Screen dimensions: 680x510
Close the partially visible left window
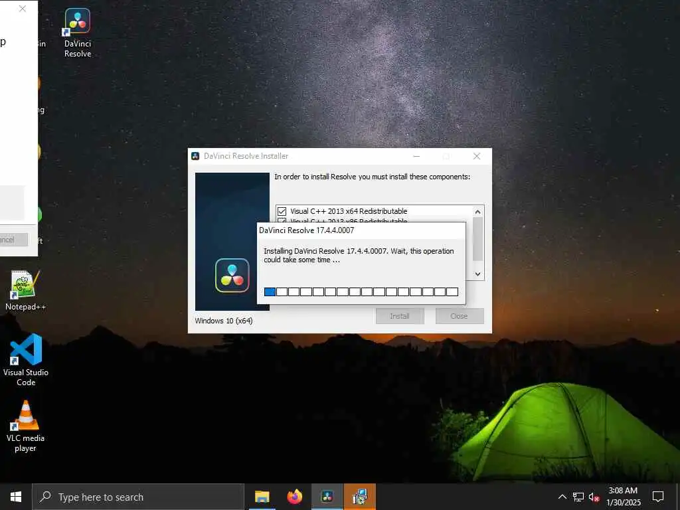pos(23,9)
